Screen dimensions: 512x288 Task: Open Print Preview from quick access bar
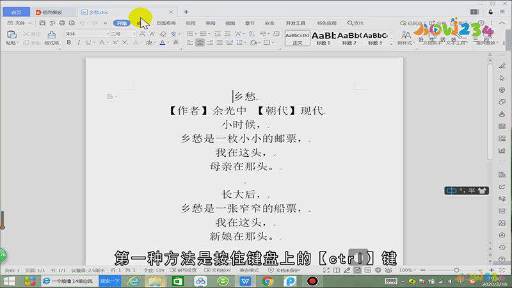(x=72, y=23)
